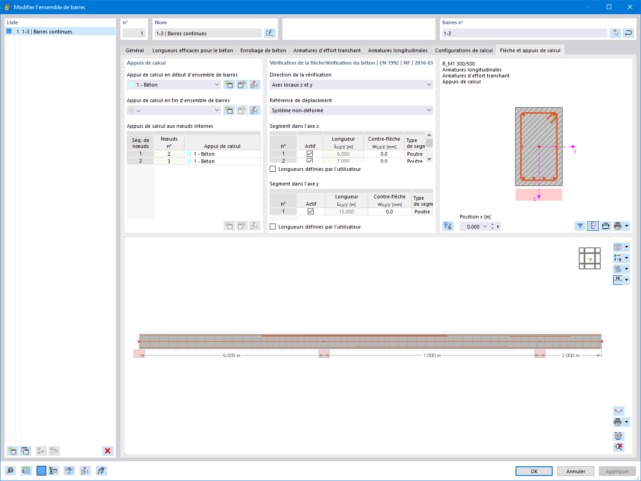Click the Annuler button
The width and height of the screenshot is (641, 481).
tap(576, 471)
